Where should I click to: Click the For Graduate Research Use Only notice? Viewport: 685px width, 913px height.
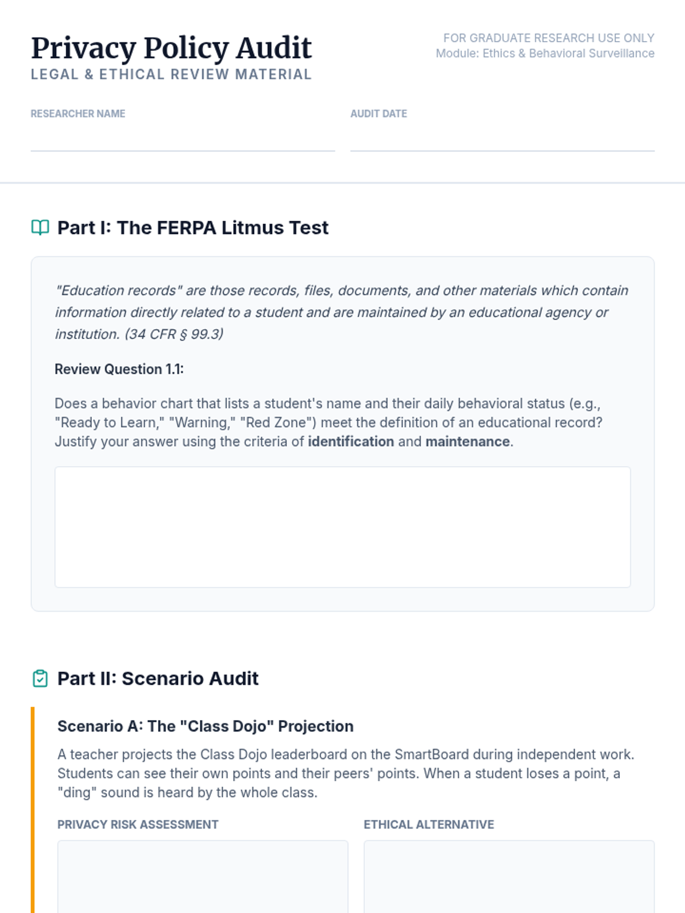pos(549,38)
